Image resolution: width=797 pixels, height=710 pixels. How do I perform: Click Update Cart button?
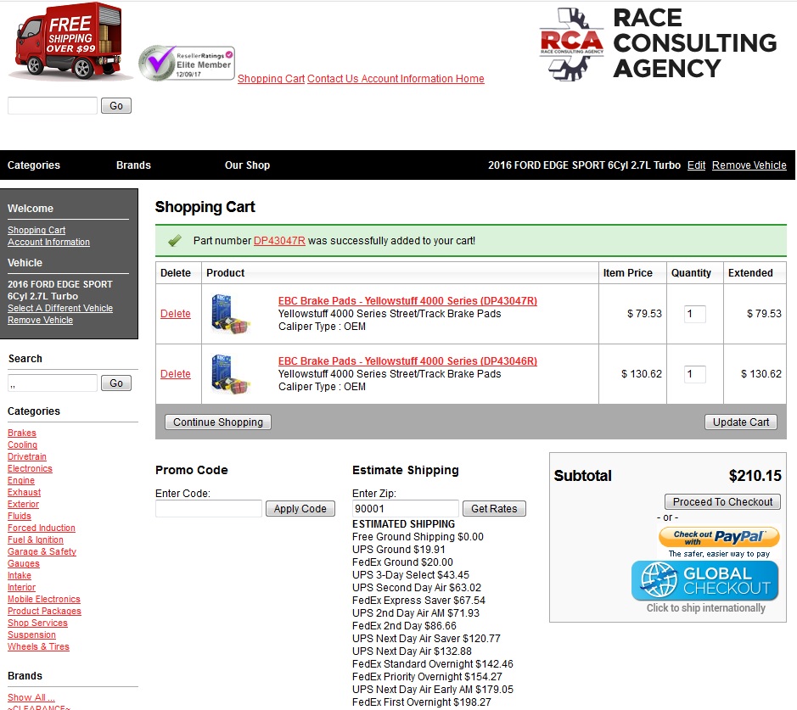click(741, 422)
